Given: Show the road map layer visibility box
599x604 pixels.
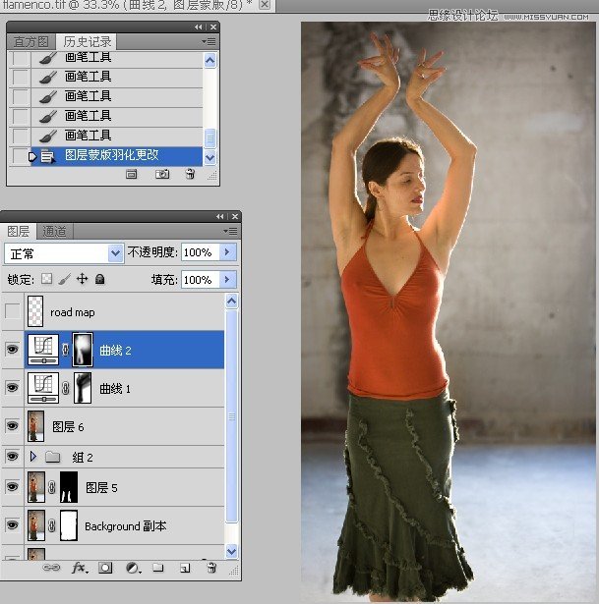Looking at the screenshot, I should 13,311.
